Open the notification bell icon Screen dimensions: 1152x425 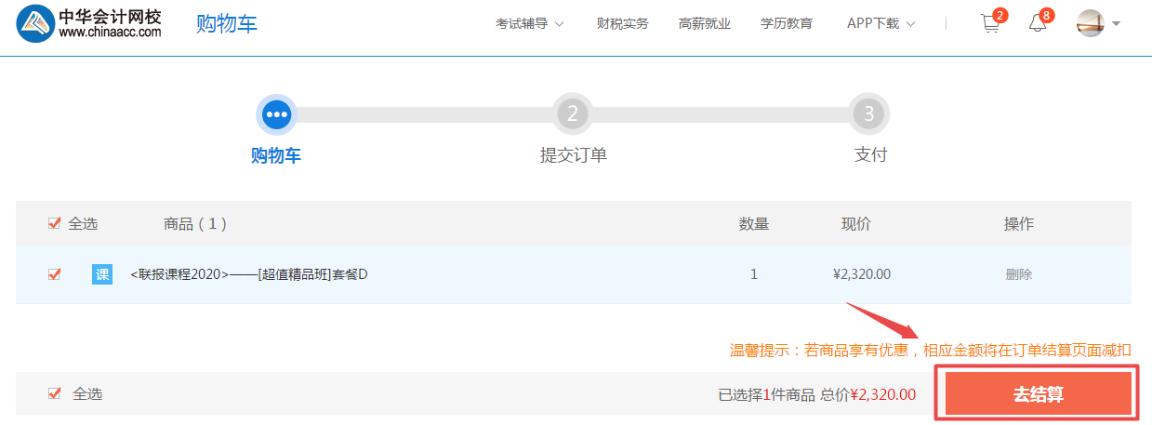(1038, 24)
